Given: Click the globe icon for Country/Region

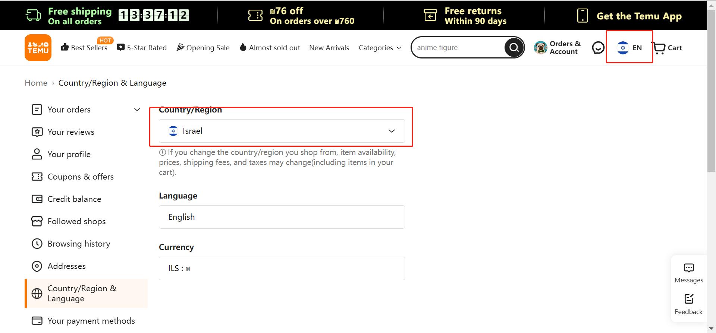Looking at the screenshot, I should click(37, 294).
